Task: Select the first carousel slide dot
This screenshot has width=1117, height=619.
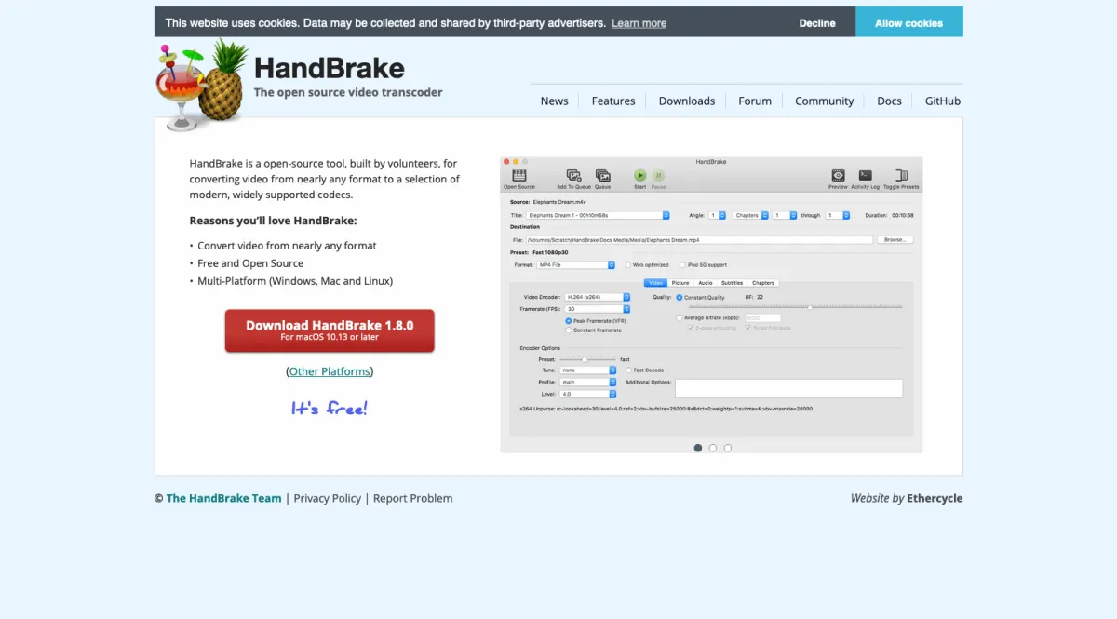Action: (x=698, y=448)
